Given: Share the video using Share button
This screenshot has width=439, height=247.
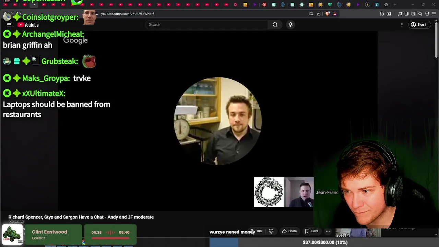Looking at the screenshot, I should (289, 231).
